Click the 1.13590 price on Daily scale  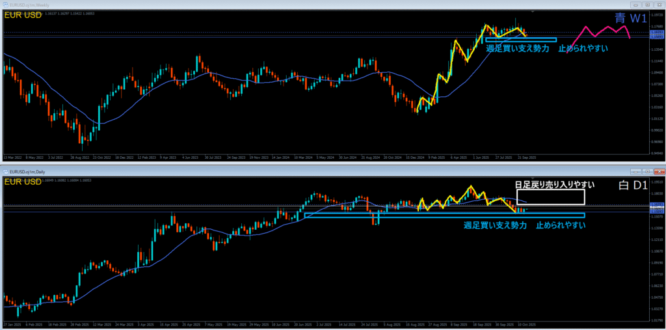[x=656, y=228]
